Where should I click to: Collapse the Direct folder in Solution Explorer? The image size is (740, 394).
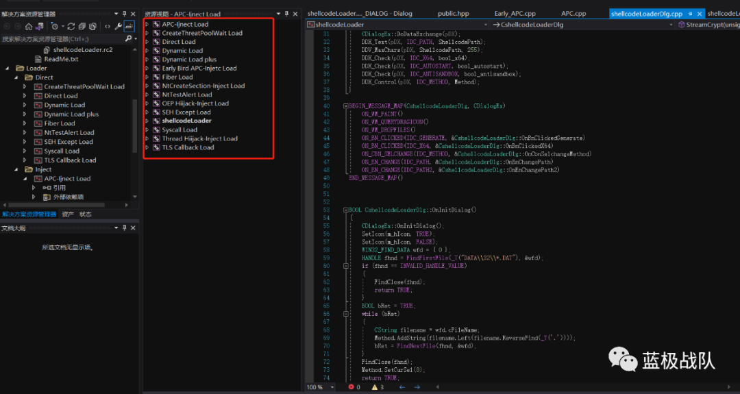coord(16,77)
